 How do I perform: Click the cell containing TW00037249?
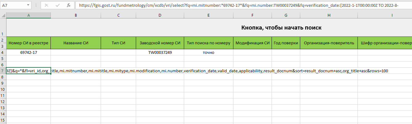(x=160, y=52)
